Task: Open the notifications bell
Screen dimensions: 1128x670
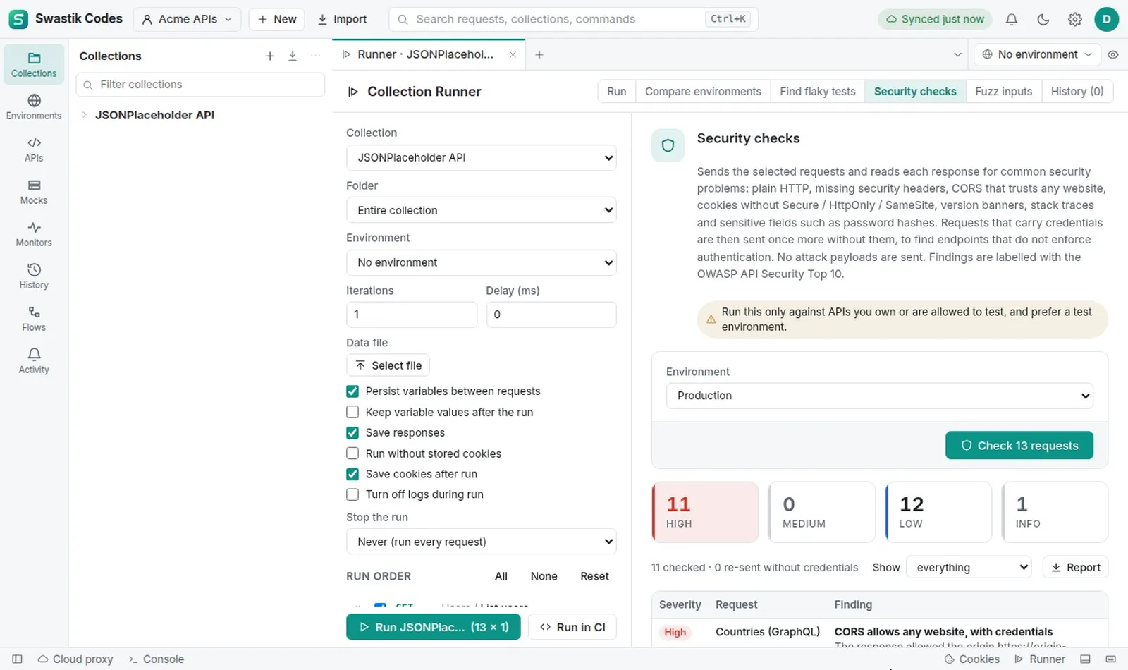Action: click(x=1012, y=19)
